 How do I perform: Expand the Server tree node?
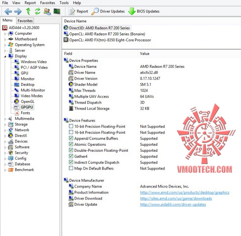tap(5, 51)
